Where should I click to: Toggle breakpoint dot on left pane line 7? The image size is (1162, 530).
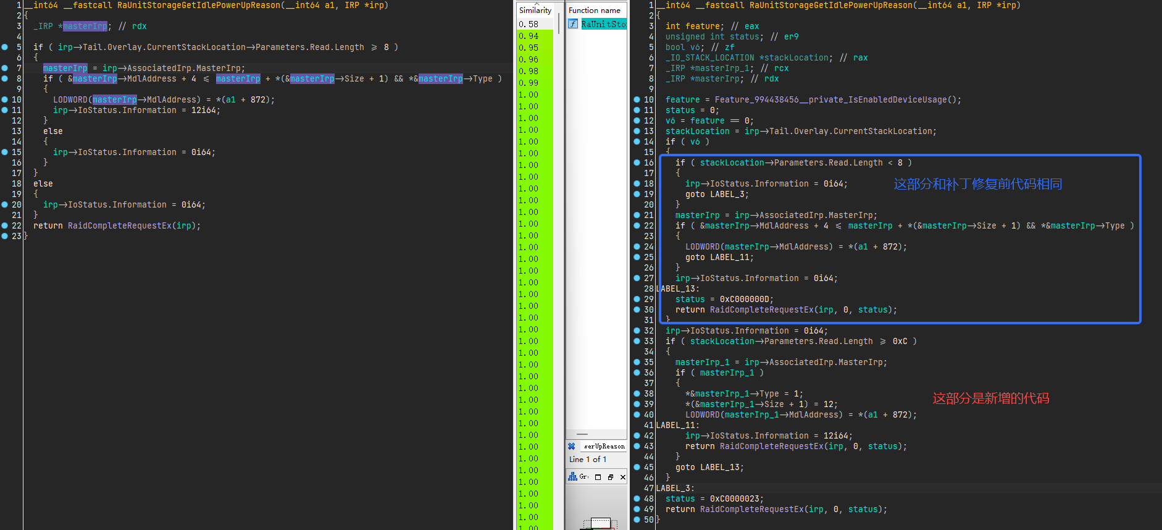point(5,68)
